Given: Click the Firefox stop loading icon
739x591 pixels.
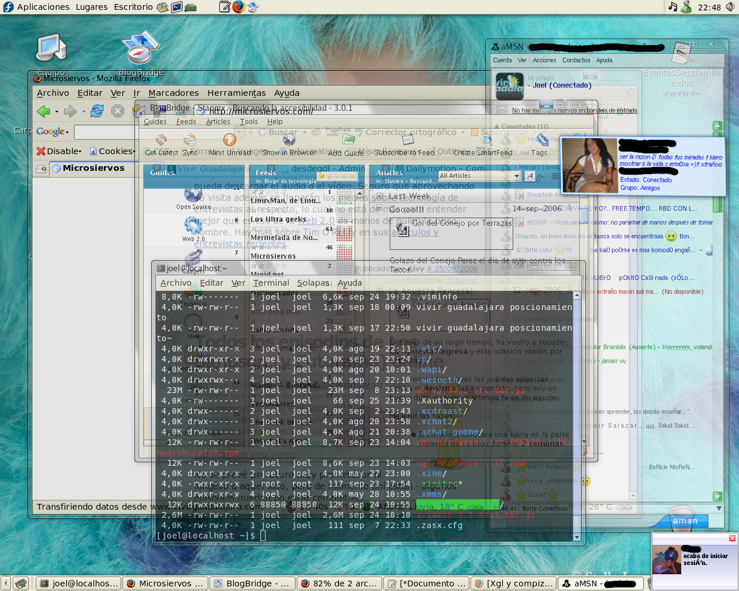Looking at the screenshot, I should [118, 111].
